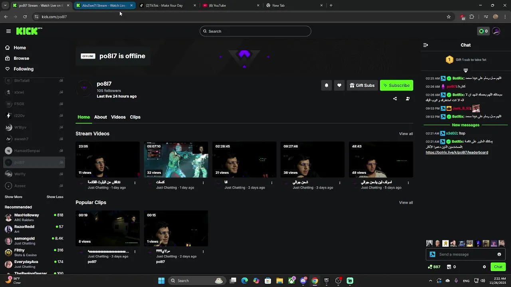Image resolution: width=511 pixels, height=287 pixels.
Task: Play the 00:19 popular clip
Action: pyautogui.click(x=108, y=228)
